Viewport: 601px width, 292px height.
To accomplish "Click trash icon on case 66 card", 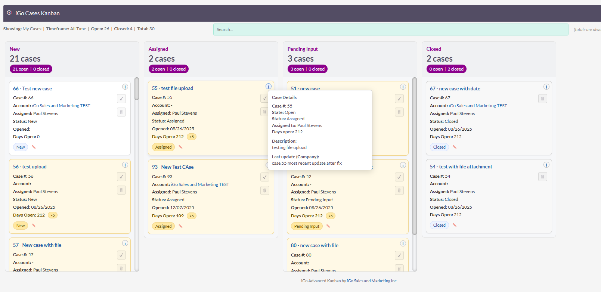I will point(121,112).
